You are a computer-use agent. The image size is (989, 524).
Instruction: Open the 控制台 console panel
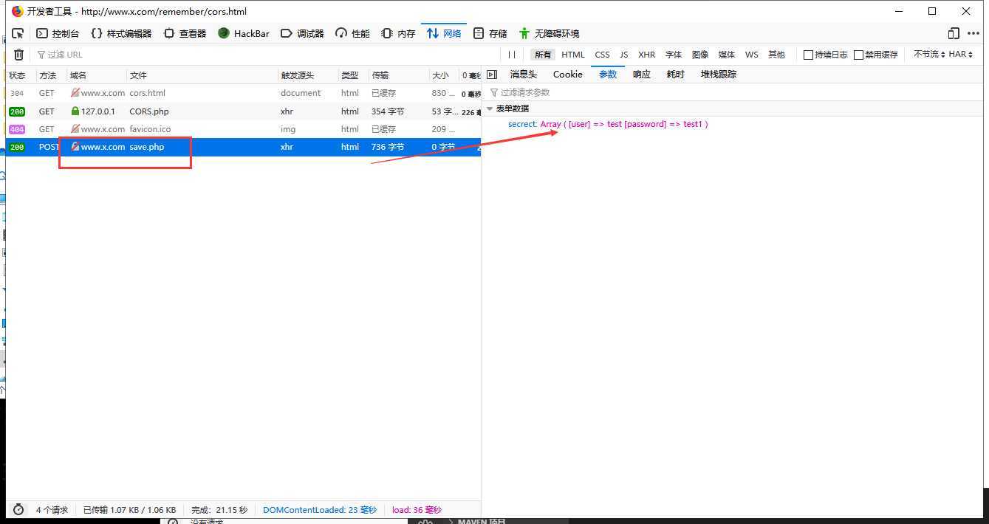coord(58,33)
